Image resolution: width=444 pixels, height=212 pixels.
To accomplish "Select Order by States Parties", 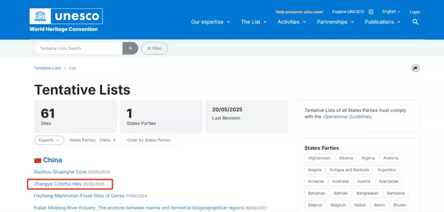I will coord(149,140).
